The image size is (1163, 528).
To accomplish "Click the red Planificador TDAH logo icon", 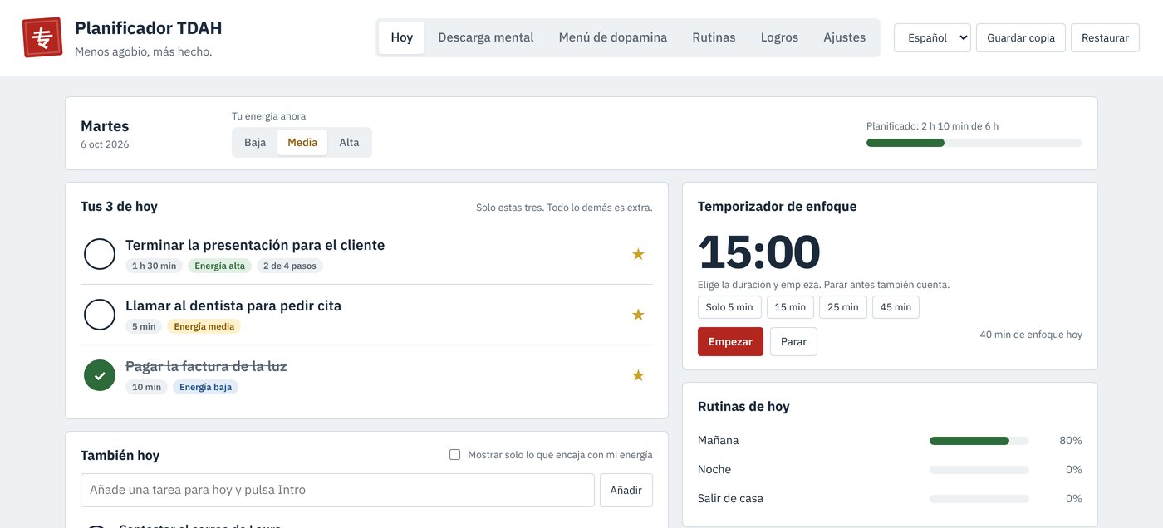I will [42, 37].
